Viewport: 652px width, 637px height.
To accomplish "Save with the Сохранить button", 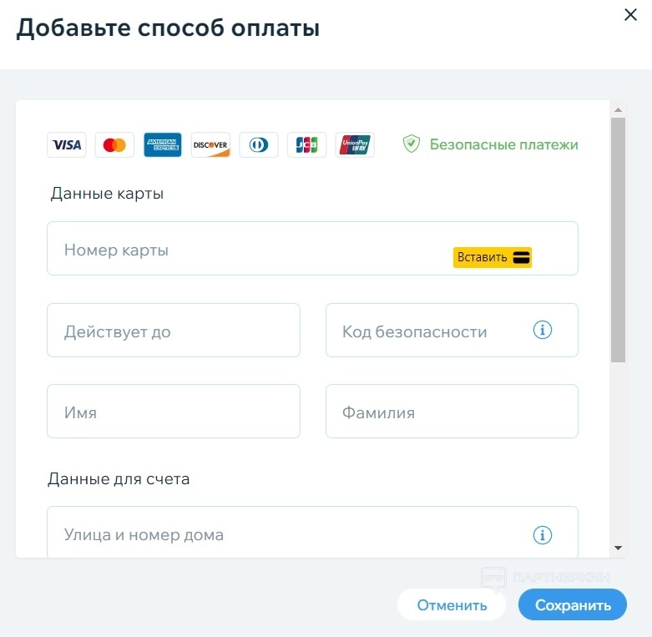I will point(573,605).
